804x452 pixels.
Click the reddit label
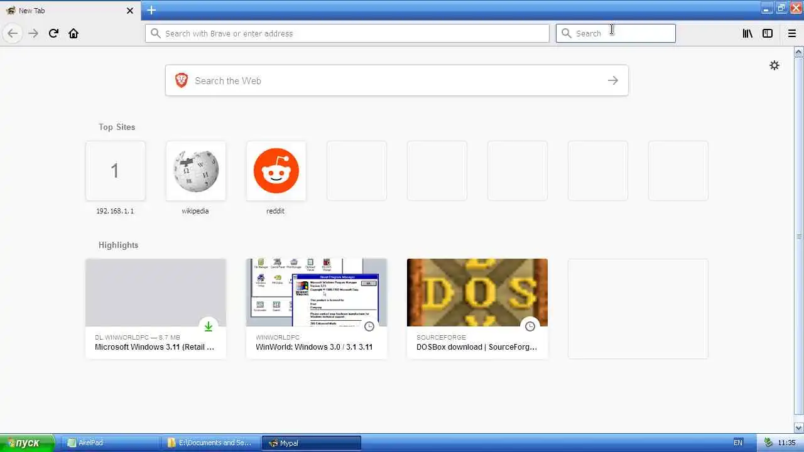pyautogui.click(x=276, y=211)
